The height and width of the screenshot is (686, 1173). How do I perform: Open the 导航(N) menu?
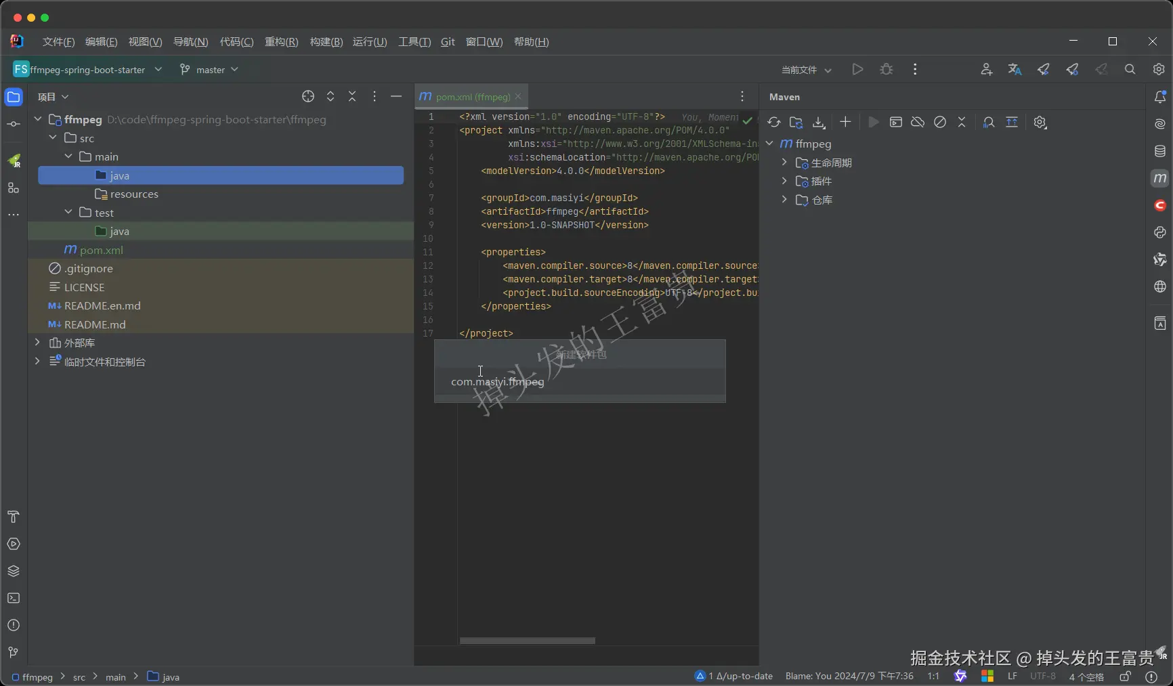point(190,41)
